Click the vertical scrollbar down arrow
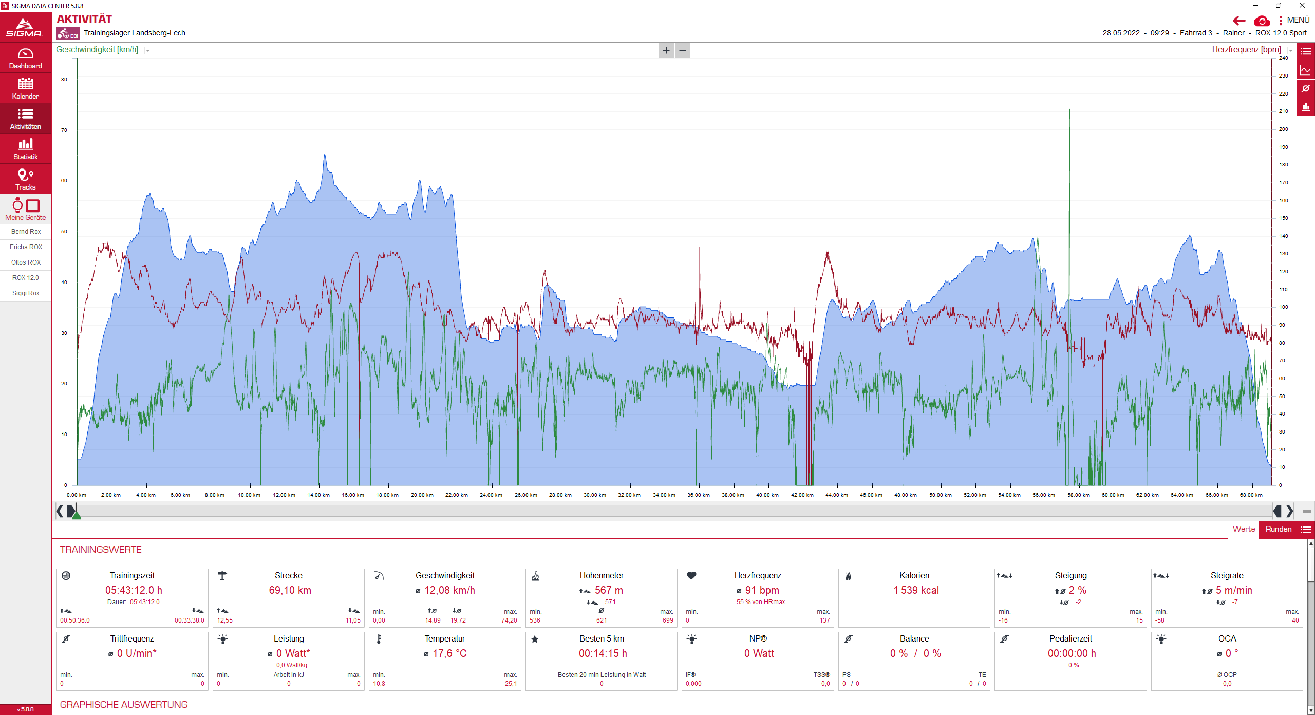 click(x=1311, y=710)
